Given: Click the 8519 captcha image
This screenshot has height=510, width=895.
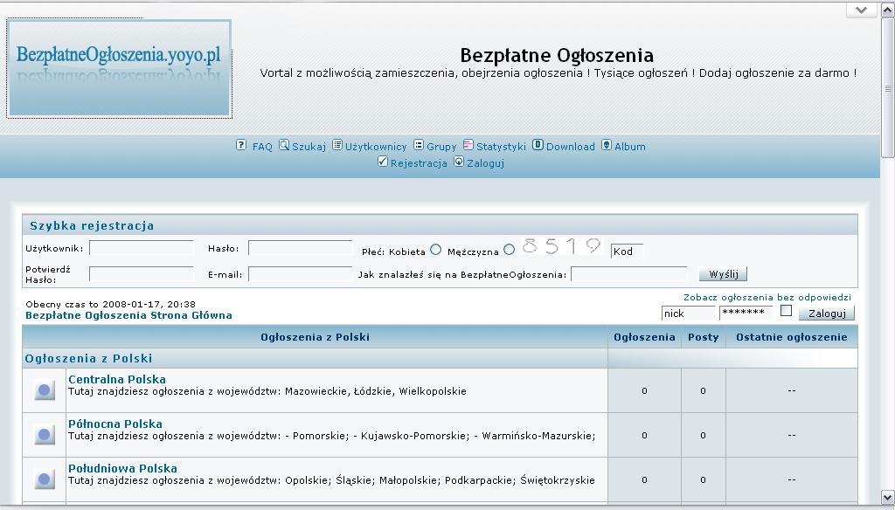Looking at the screenshot, I should pyautogui.click(x=562, y=246).
